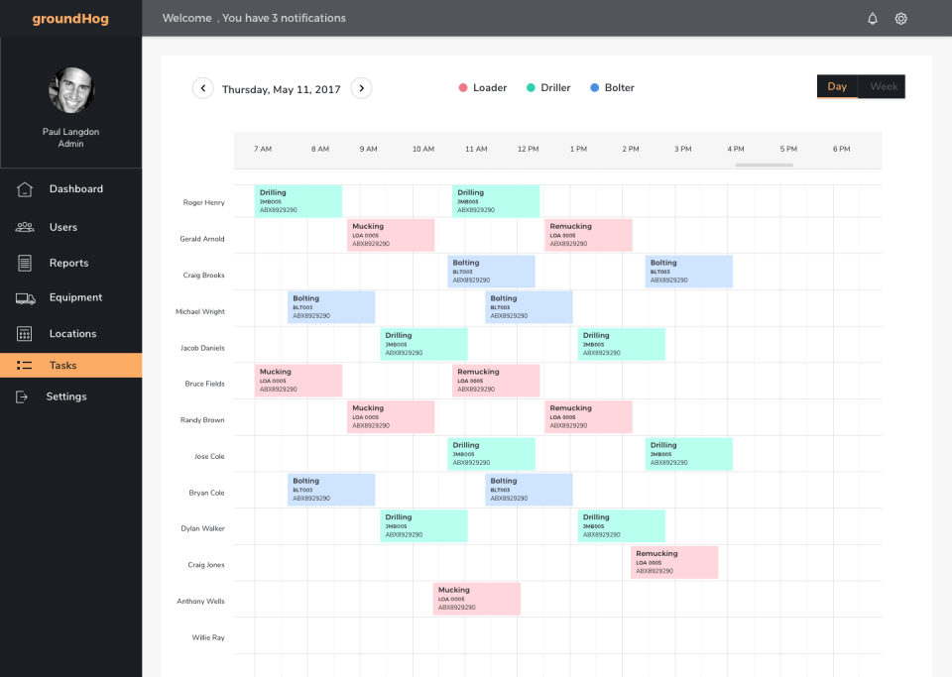Click the Reports document icon
Screen dimensions: 952x677
[24, 263]
